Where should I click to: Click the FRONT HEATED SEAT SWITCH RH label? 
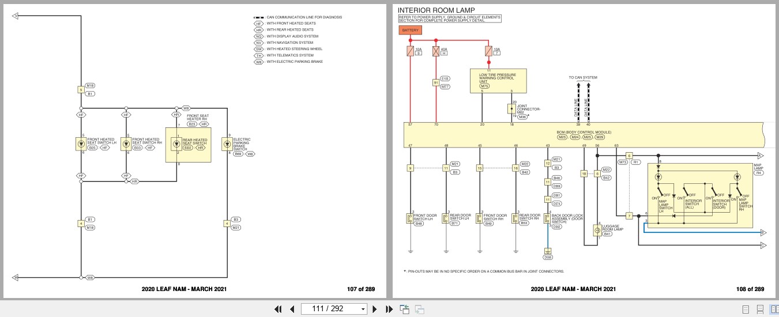point(146,141)
